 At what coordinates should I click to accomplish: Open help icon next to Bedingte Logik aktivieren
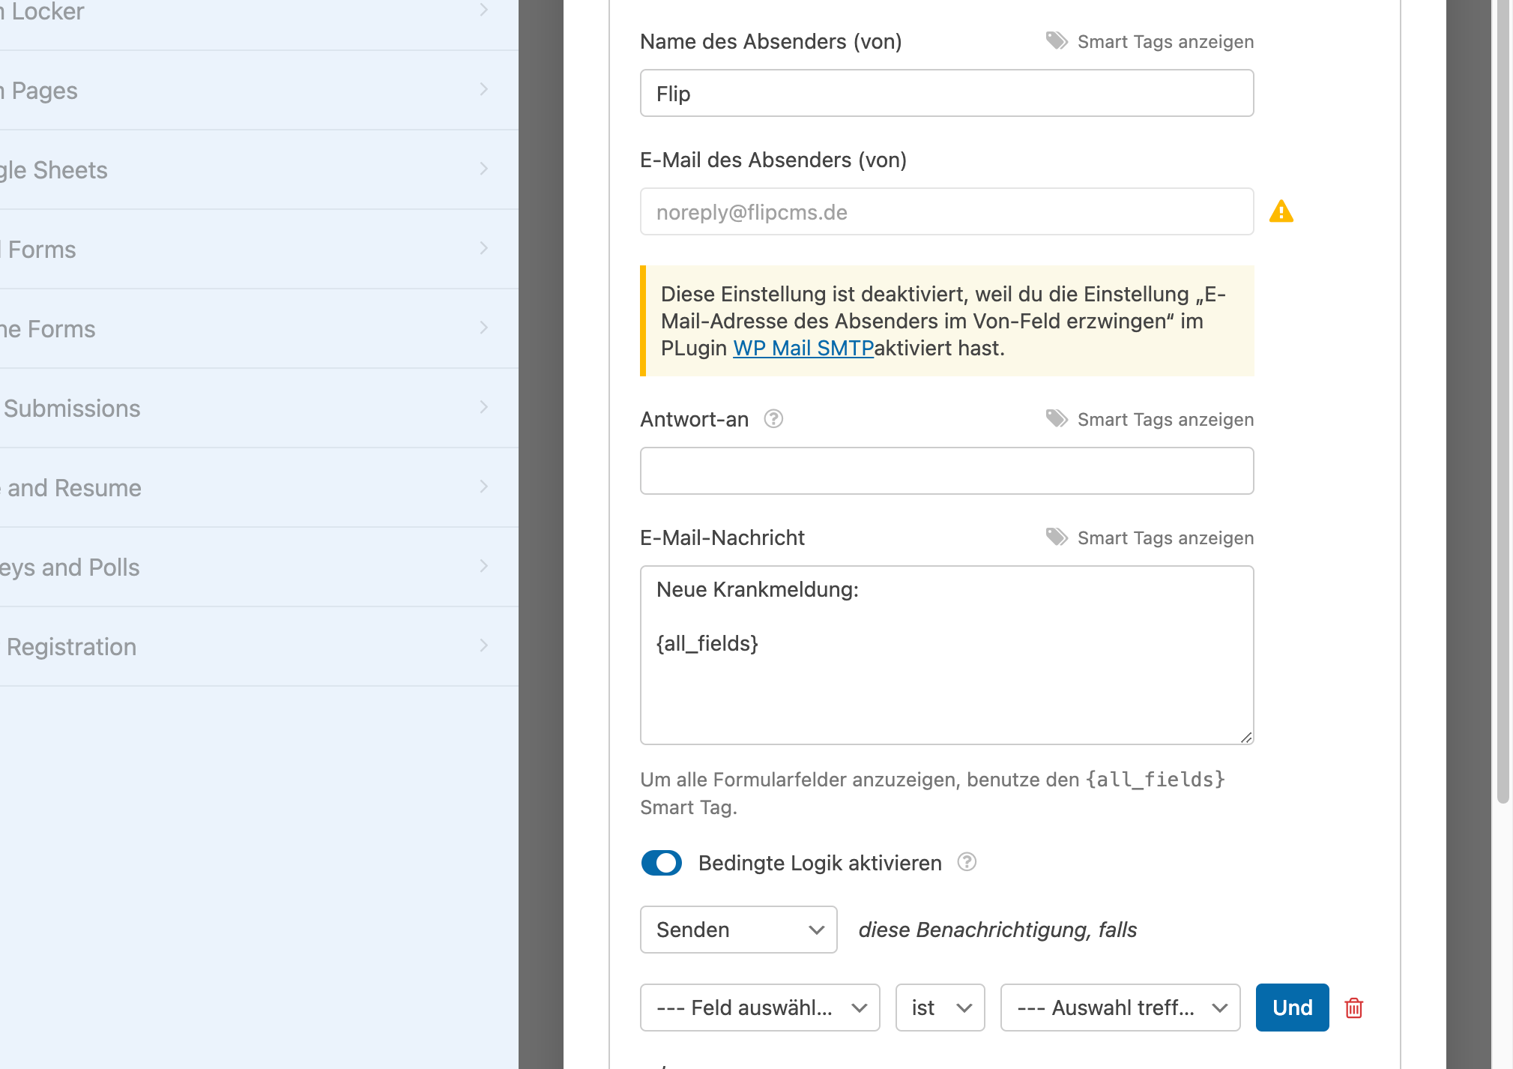click(x=967, y=862)
